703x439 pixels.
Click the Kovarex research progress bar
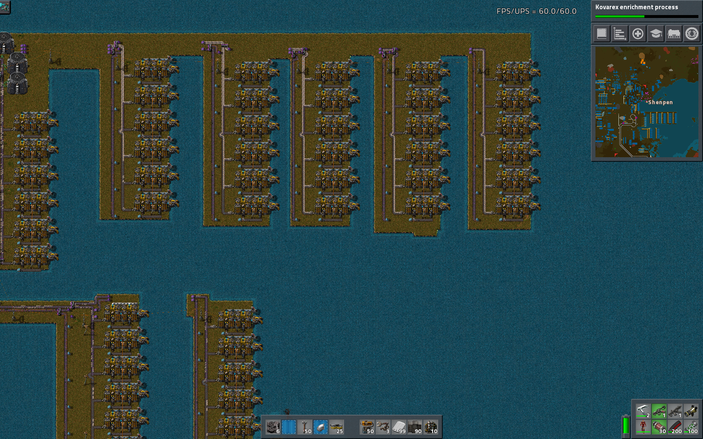tap(647, 17)
